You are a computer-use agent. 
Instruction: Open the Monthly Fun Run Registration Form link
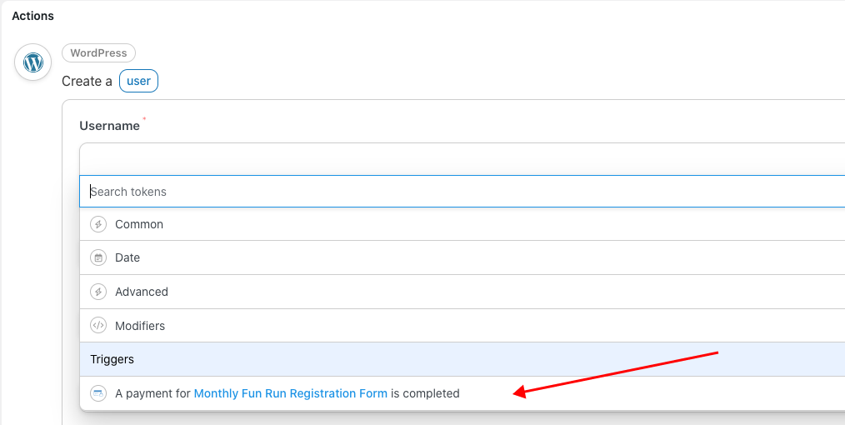290,393
